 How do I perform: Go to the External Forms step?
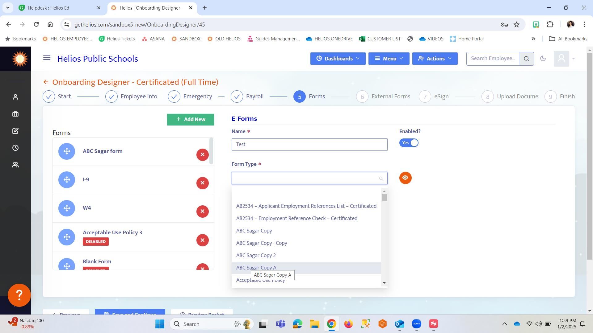pos(383,97)
